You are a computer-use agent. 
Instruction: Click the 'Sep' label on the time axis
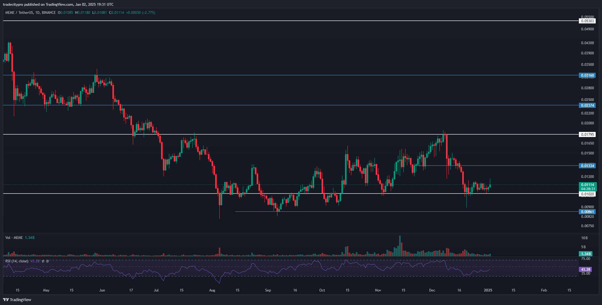tap(268, 290)
